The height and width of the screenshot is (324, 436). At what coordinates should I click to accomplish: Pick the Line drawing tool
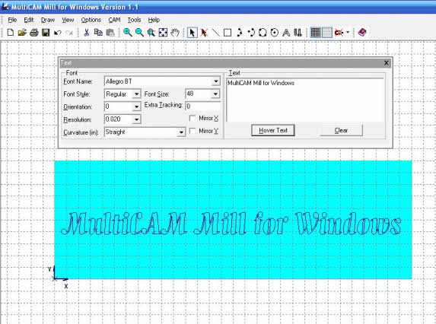click(x=215, y=33)
